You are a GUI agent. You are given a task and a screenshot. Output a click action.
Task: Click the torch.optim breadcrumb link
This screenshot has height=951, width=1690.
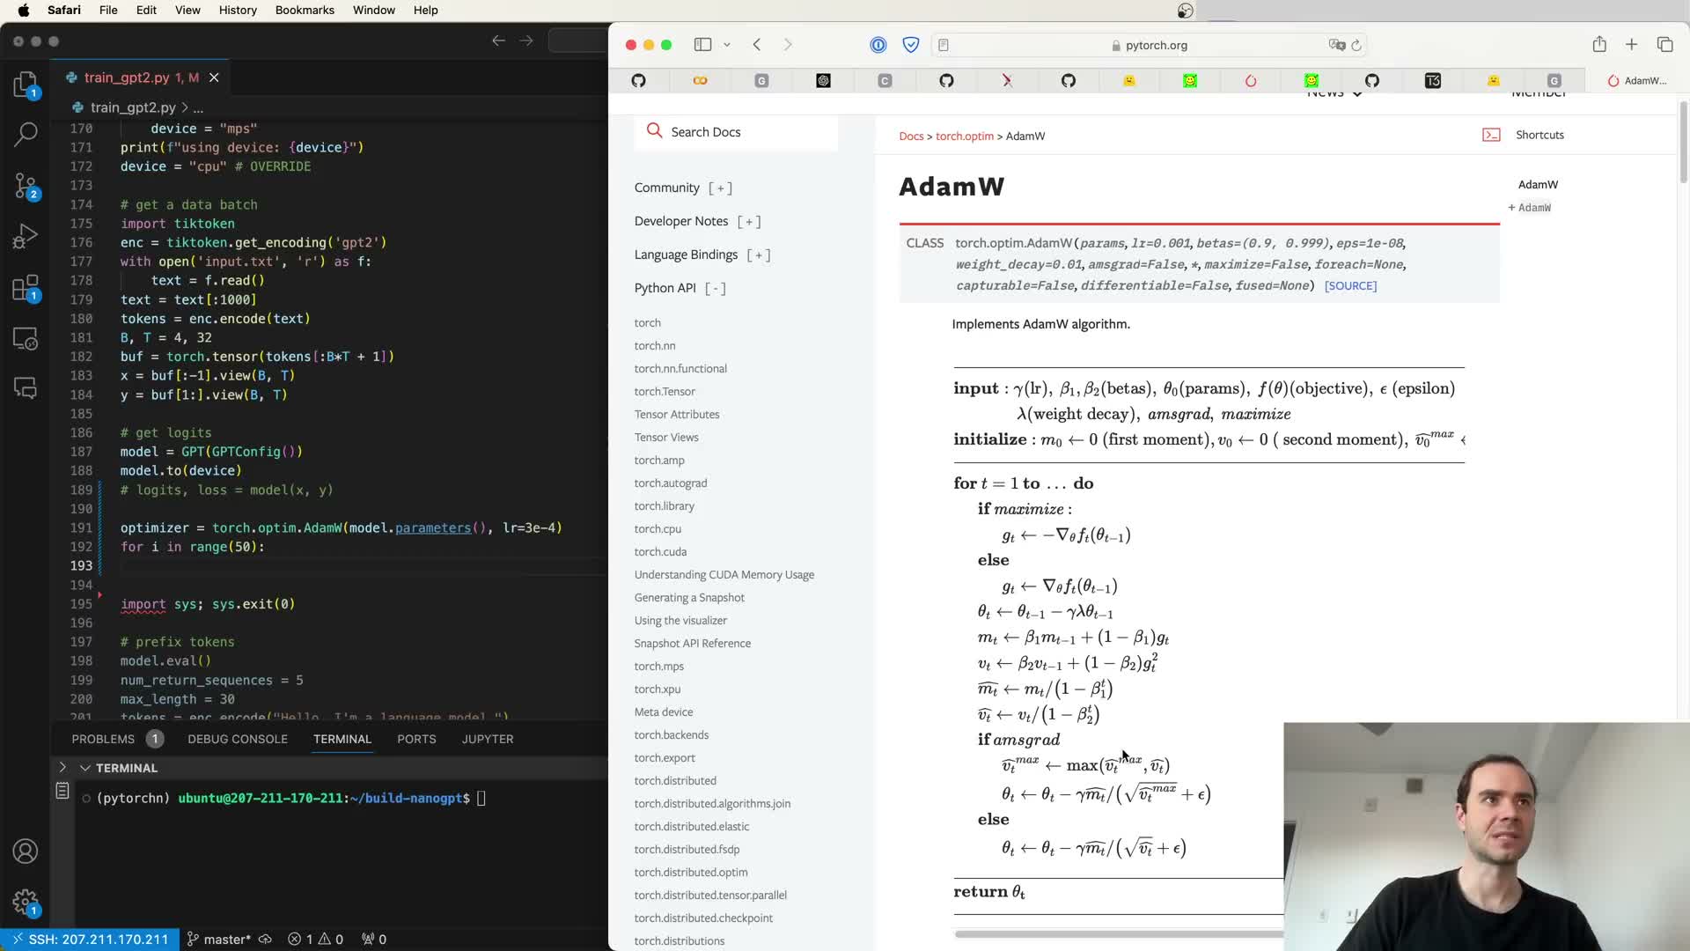point(964,136)
